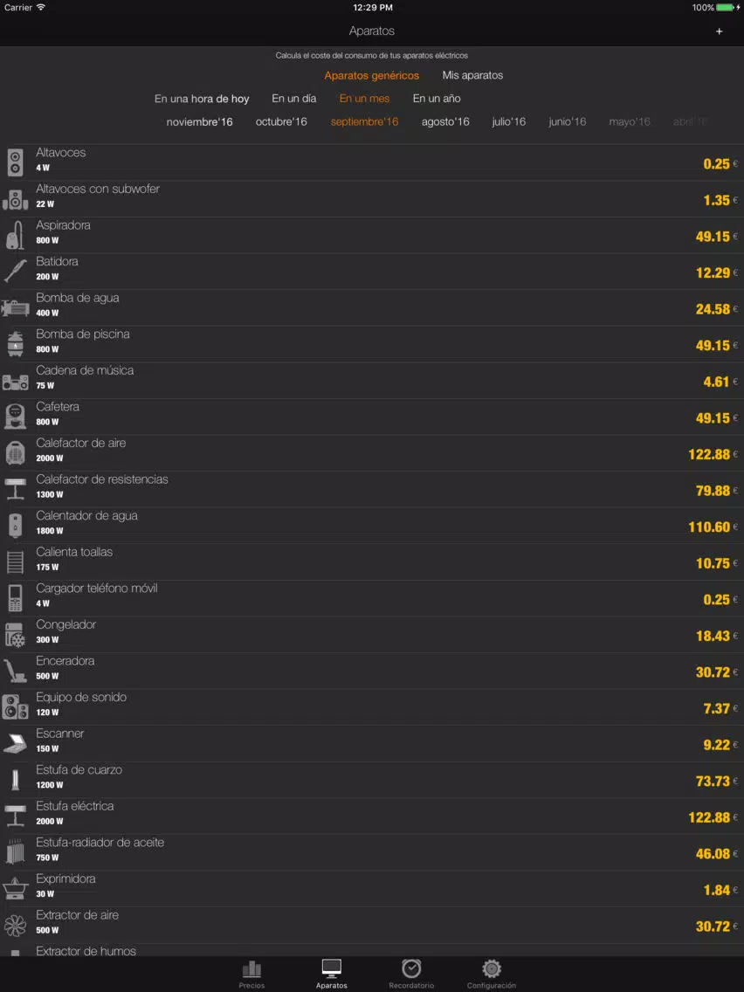Select Aparatos genéricos option
The height and width of the screenshot is (992, 744).
[x=371, y=76]
